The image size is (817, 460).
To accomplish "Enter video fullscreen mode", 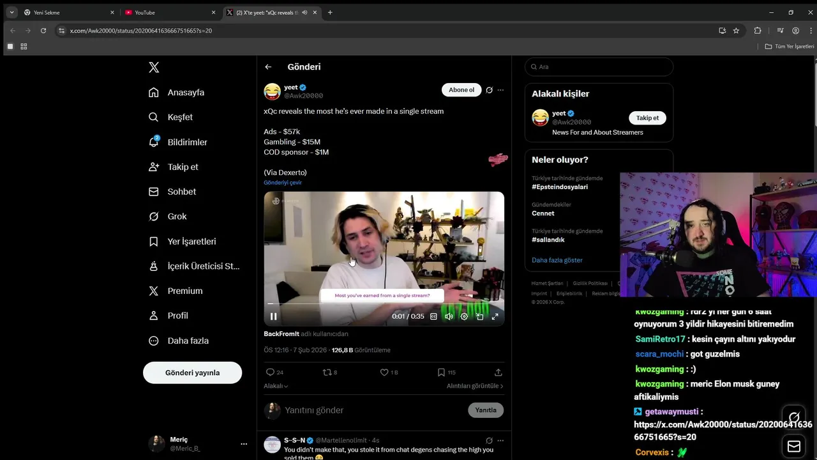I will (495, 316).
